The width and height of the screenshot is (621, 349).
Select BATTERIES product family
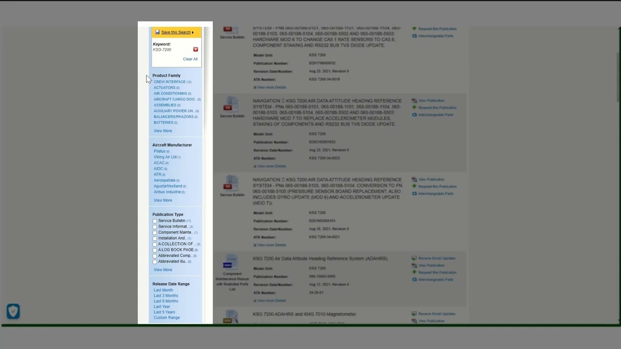(163, 123)
